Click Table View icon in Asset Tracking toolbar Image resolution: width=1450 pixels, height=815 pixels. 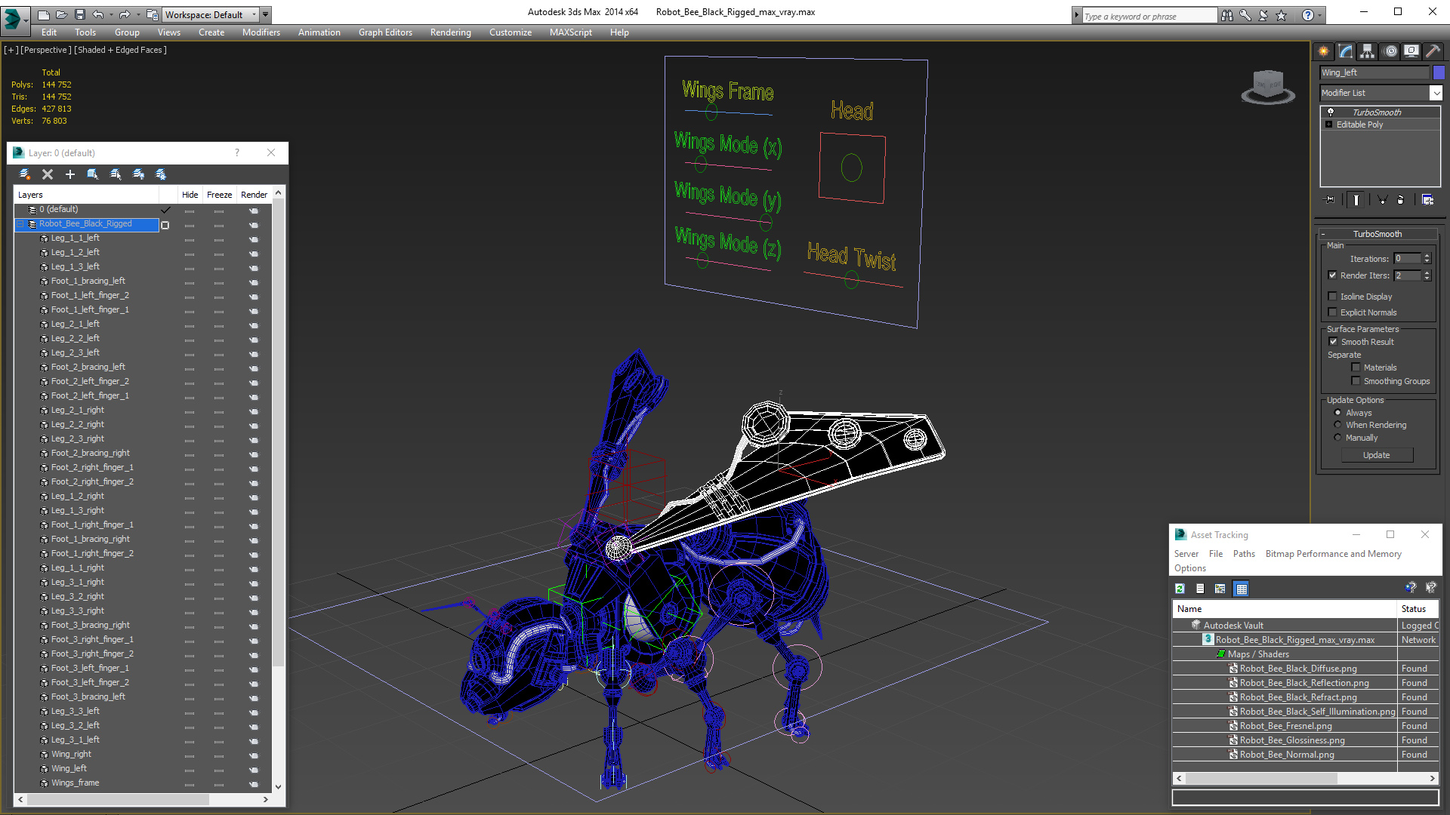tap(1241, 589)
